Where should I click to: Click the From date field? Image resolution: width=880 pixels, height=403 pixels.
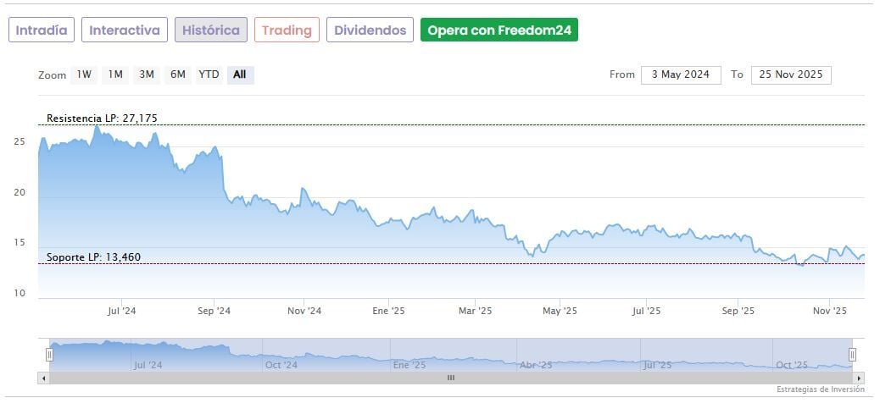[681, 75]
